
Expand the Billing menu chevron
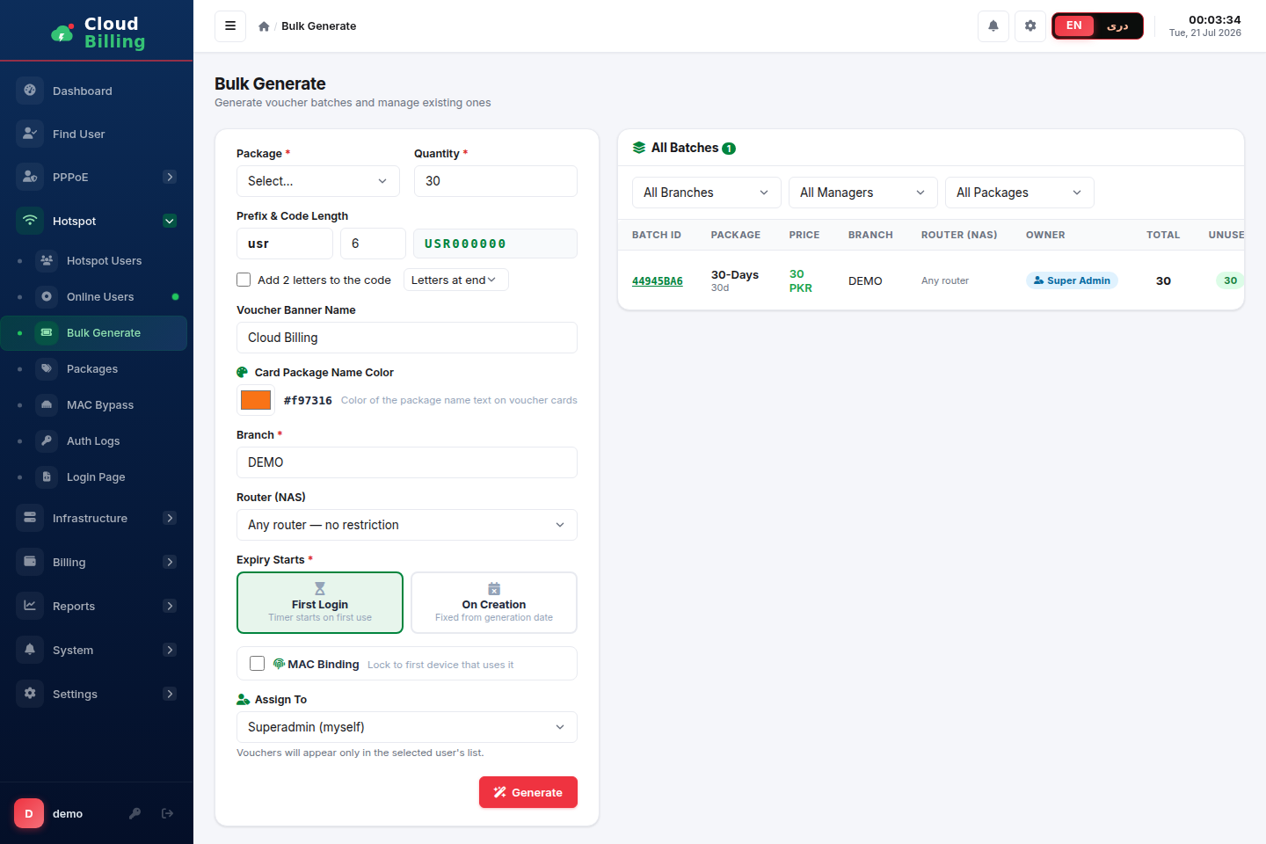[170, 562]
